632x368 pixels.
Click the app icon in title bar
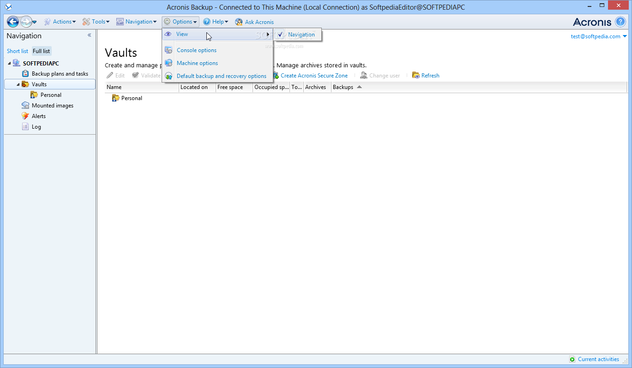[x=8, y=6]
